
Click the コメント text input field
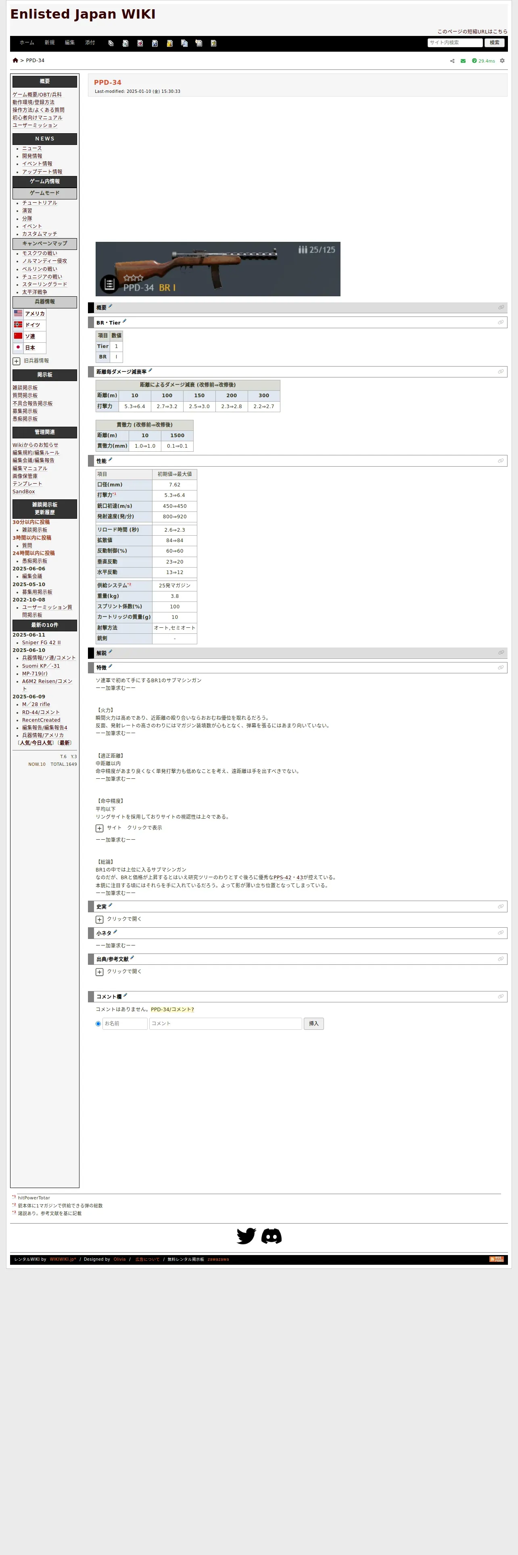coord(226,1023)
